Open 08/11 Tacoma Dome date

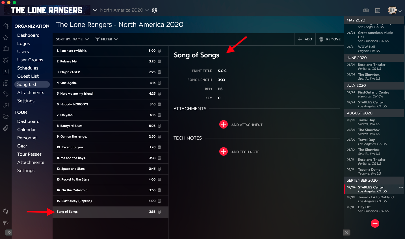pos(374,171)
